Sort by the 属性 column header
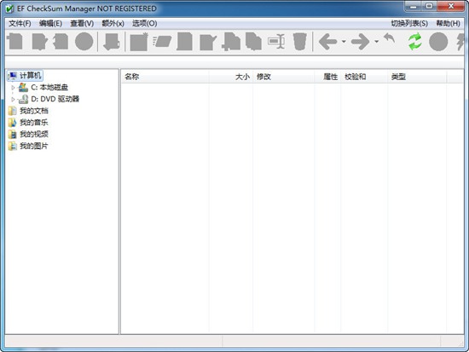This screenshot has width=469, height=352. point(327,77)
